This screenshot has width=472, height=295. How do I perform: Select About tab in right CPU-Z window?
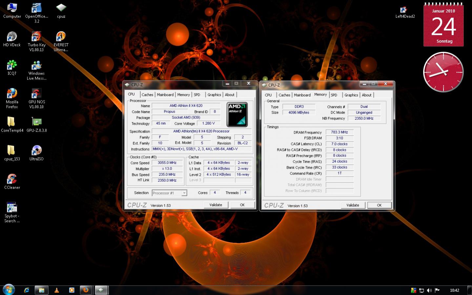coord(367,95)
